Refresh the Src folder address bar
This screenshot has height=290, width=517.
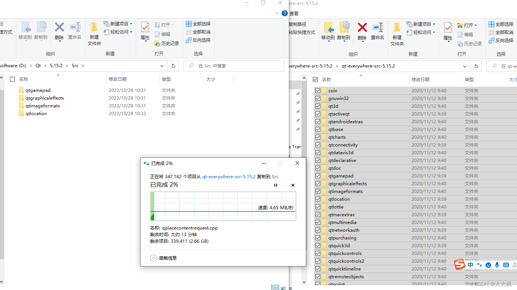pos(173,66)
